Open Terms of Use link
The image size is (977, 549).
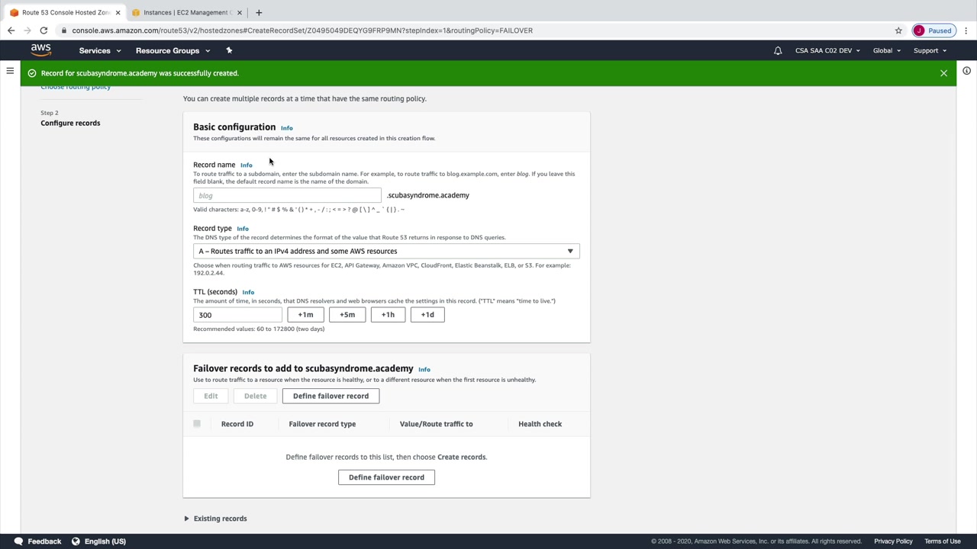pyautogui.click(x=943, y=541)
